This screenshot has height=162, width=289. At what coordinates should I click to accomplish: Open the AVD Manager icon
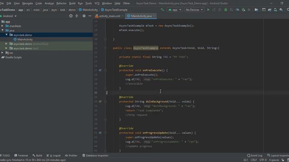tap(275, 10)
